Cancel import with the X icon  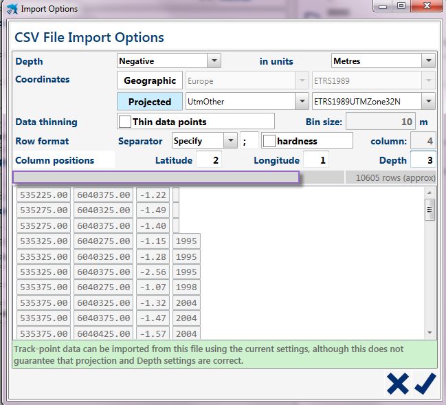pos(397,383)
